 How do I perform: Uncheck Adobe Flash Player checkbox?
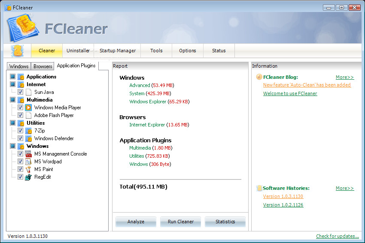20,115
